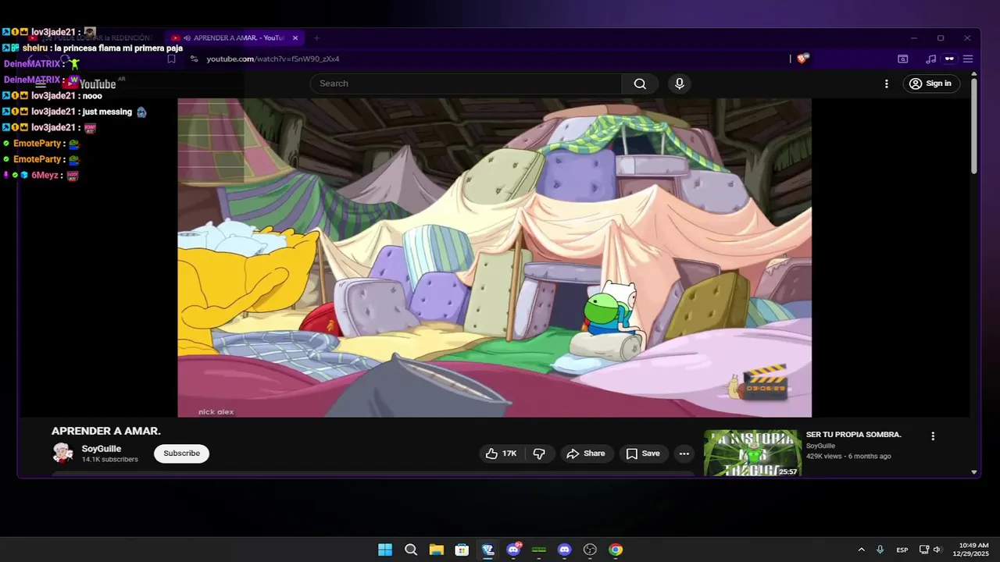Open the SoyGuille channel avatar
This screenshot has width=1000, height=562.
tap(62, 453)
